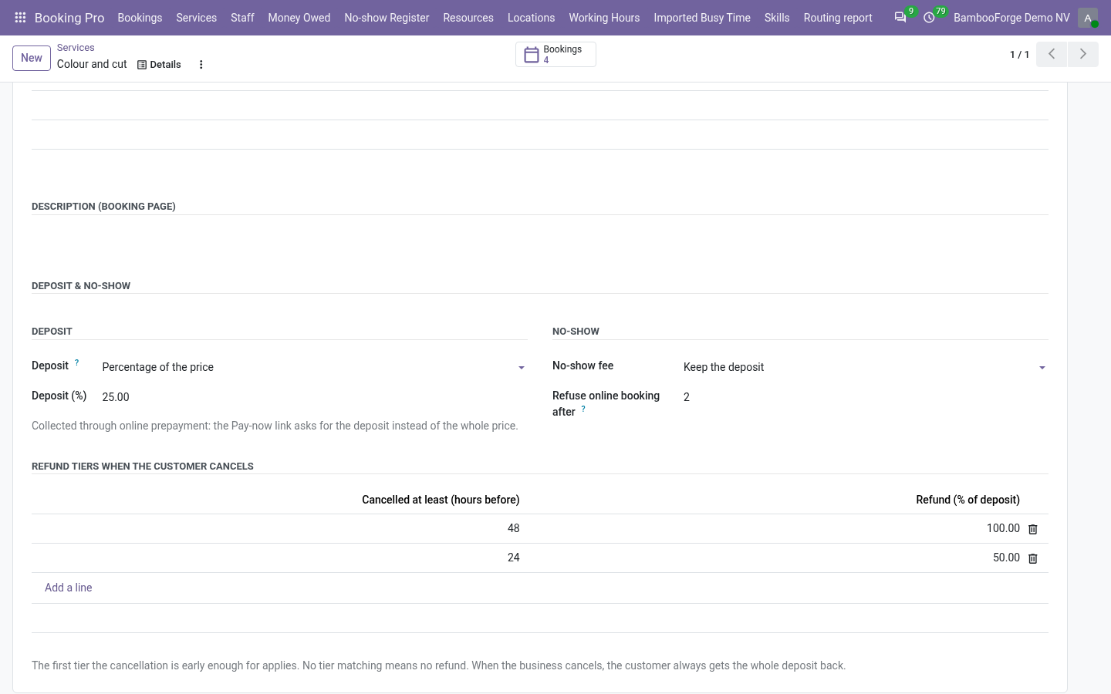This screenshot has width=1111, height=694.
Task: Click the 50.00 refund percentage cell
Action: (x=776, y=558)
